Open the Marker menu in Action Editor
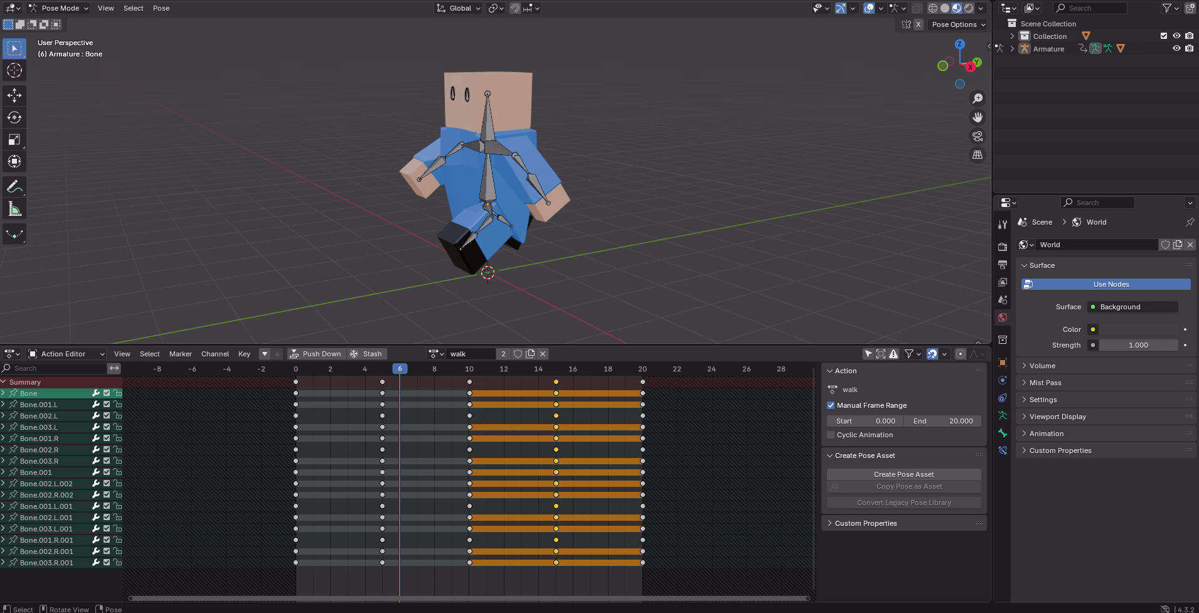This screenshot has width=1199, height=613. (181, 354)
